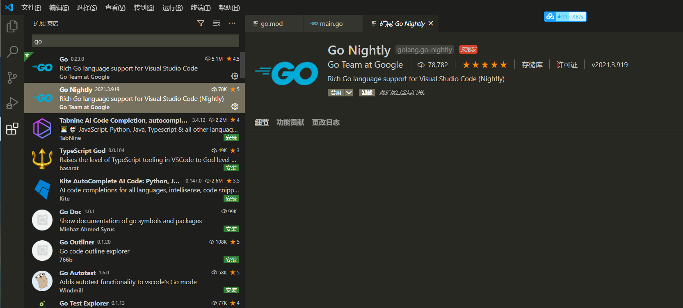Screen dimensions: 683x308
Task: Click the 预览版 preview badge
Action: click(468, 50)
